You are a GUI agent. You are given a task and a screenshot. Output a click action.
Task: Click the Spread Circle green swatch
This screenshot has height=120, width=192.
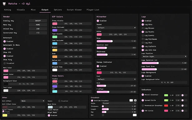pyautogui.click(x=166, y=100)
